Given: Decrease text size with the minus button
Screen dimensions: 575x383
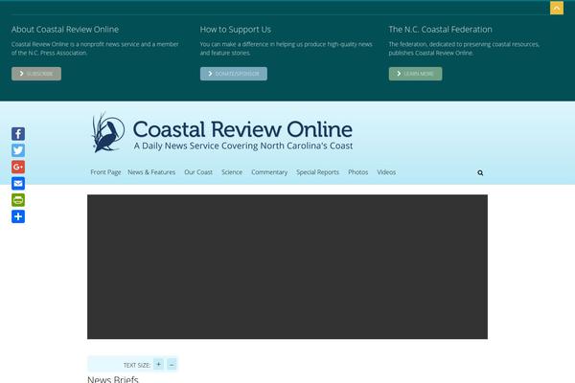Looking at the screenshot, I should 172,364.
